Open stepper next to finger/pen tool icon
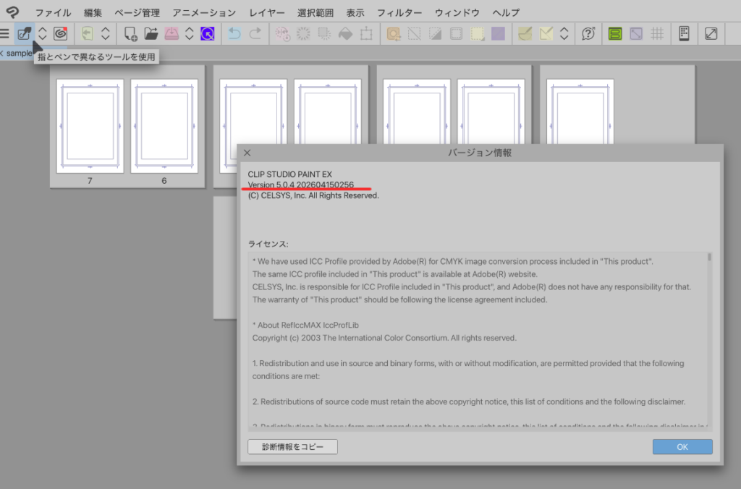This screenshot has height=489, width=741. [x=43, y=33]
